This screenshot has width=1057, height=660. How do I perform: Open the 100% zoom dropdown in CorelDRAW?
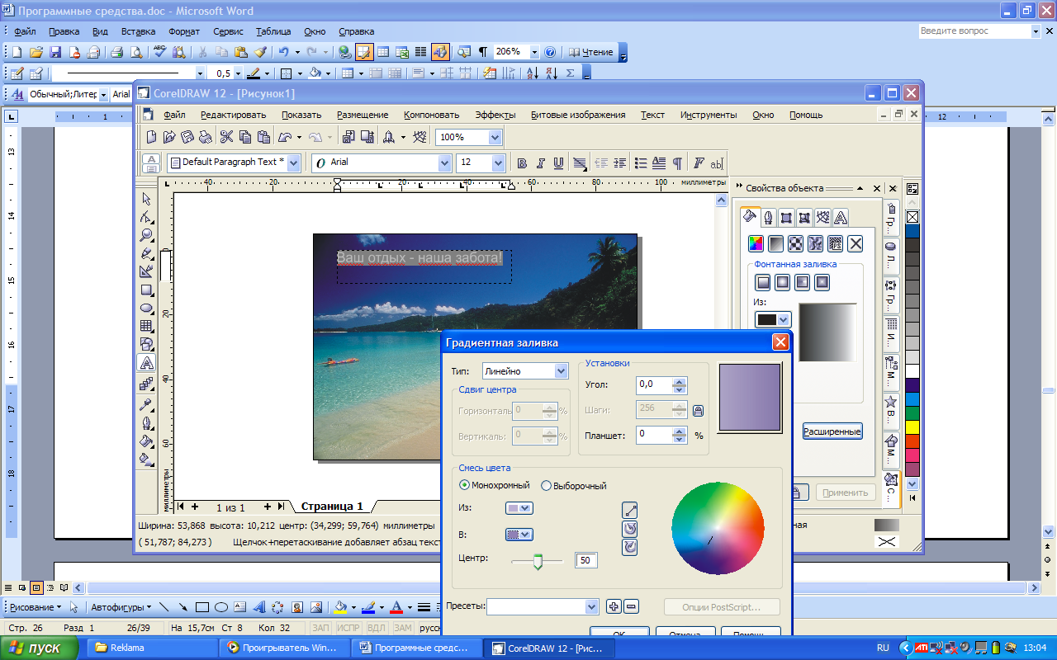[495, 137]
